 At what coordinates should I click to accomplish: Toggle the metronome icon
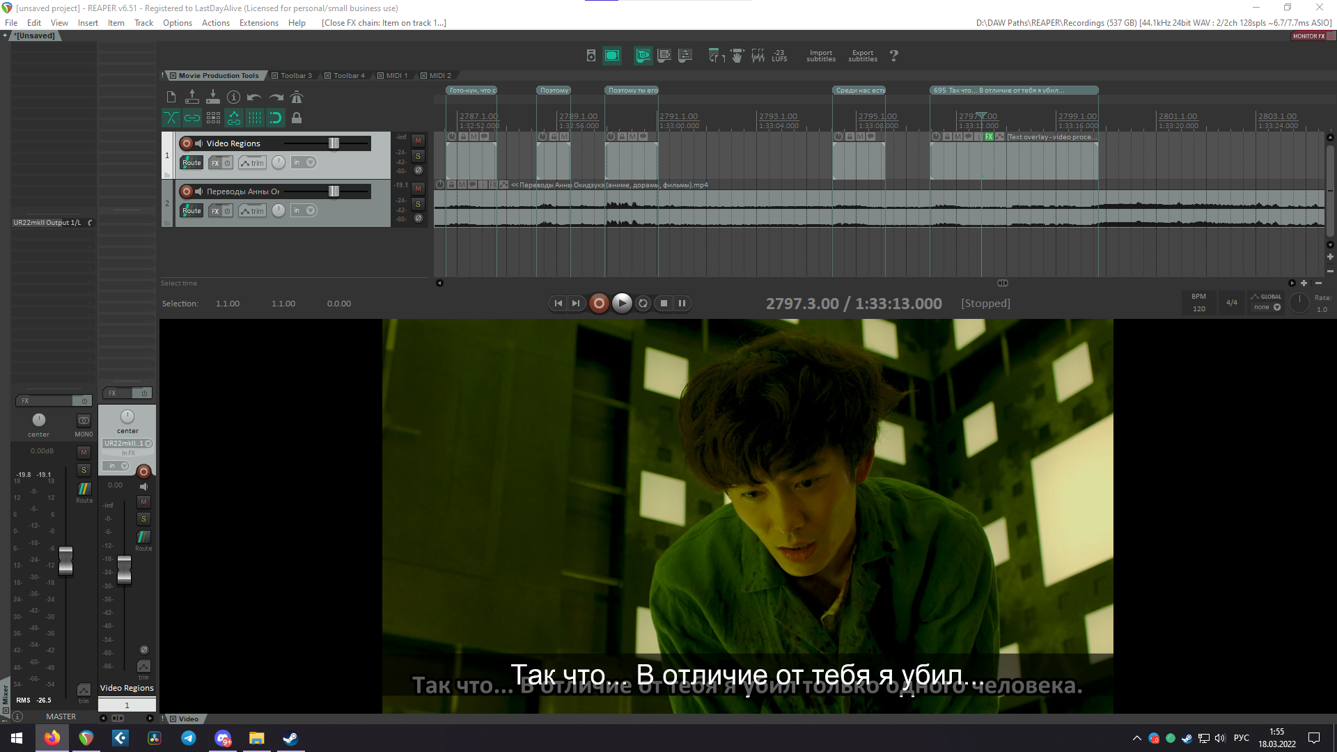[x=297, y=97]
